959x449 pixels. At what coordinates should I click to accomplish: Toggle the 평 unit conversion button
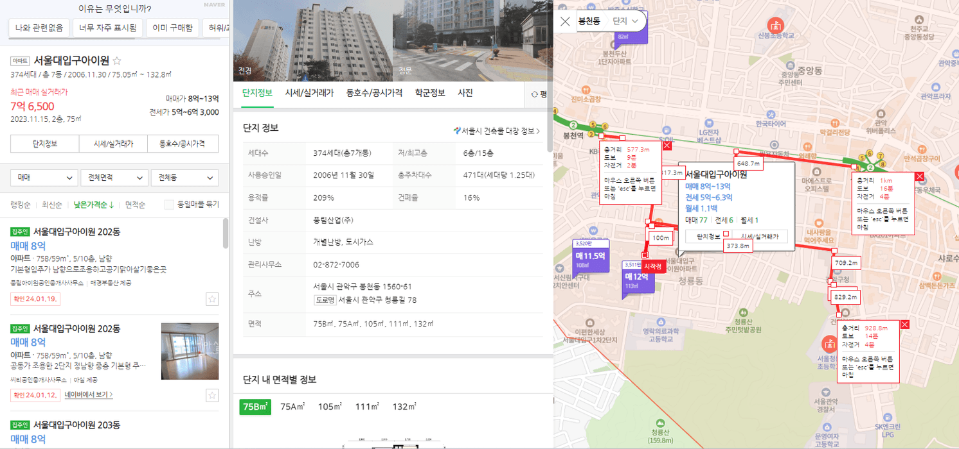tap(539, 94)
